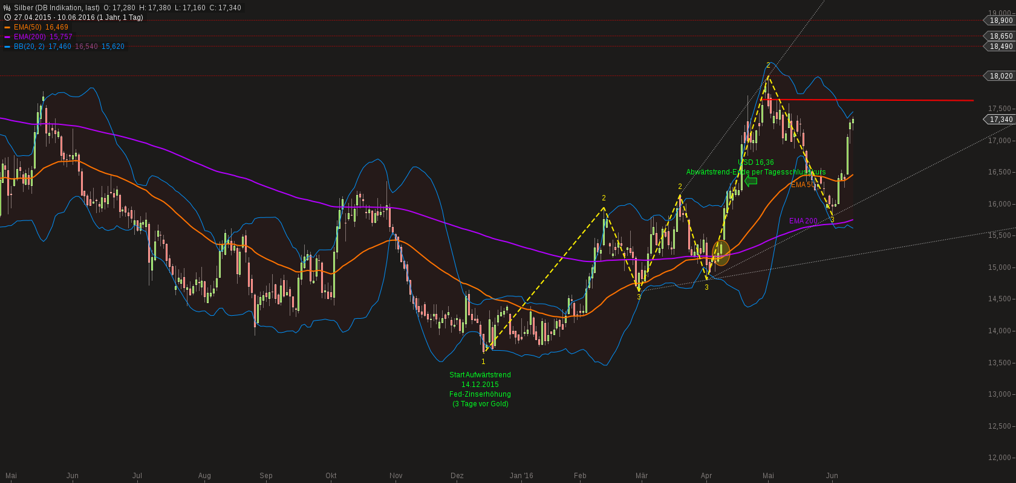
Task: Click the 13,000 price axis label
Action: pyautogui.click(x=1000, y=394)
